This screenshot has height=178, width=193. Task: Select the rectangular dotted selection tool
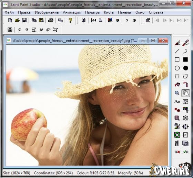(177, 76)
